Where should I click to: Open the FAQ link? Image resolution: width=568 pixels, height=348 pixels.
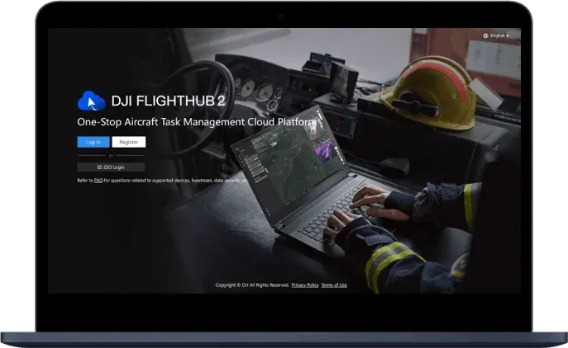[98, 181]
